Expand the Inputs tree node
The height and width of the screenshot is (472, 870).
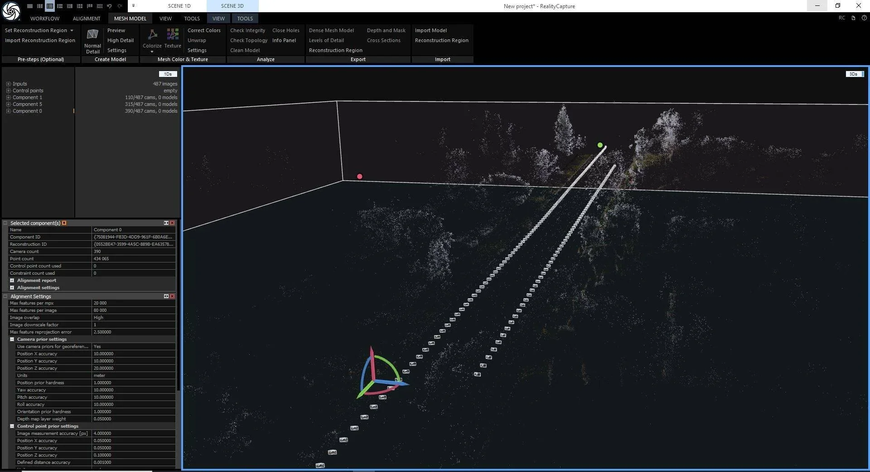(8, 84)
